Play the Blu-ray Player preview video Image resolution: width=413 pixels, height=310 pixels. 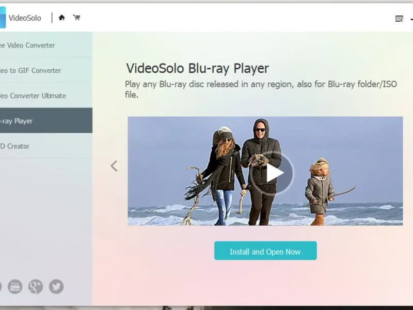coord(272,173)
